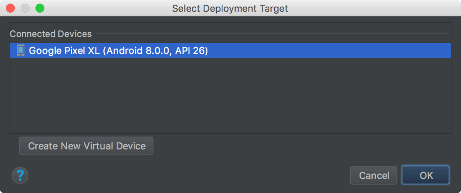Image resolution: width=461 pixels, height=193 pixels.
Task: Click the "Google Pixel XL" device name text
Action: (64, 50)
